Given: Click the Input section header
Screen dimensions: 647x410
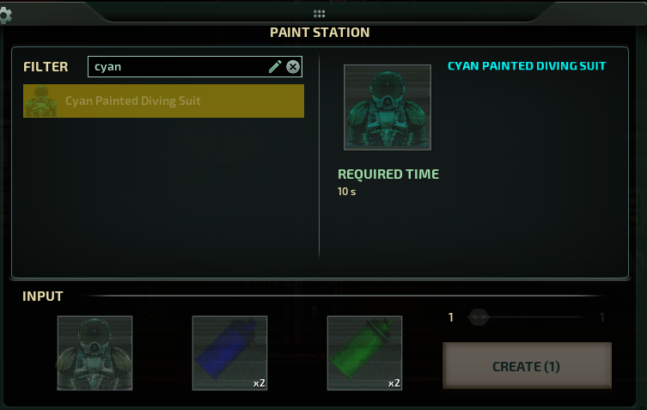Looking at the screenshot, I should click(x=43, y=296).
